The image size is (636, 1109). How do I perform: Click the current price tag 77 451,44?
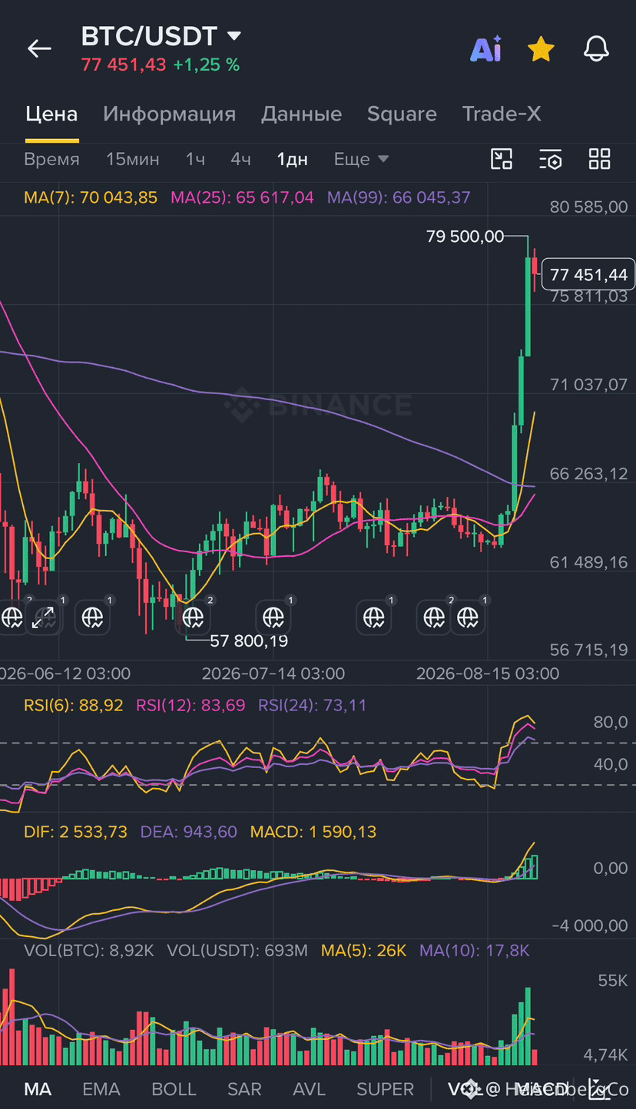click(588, 274)
